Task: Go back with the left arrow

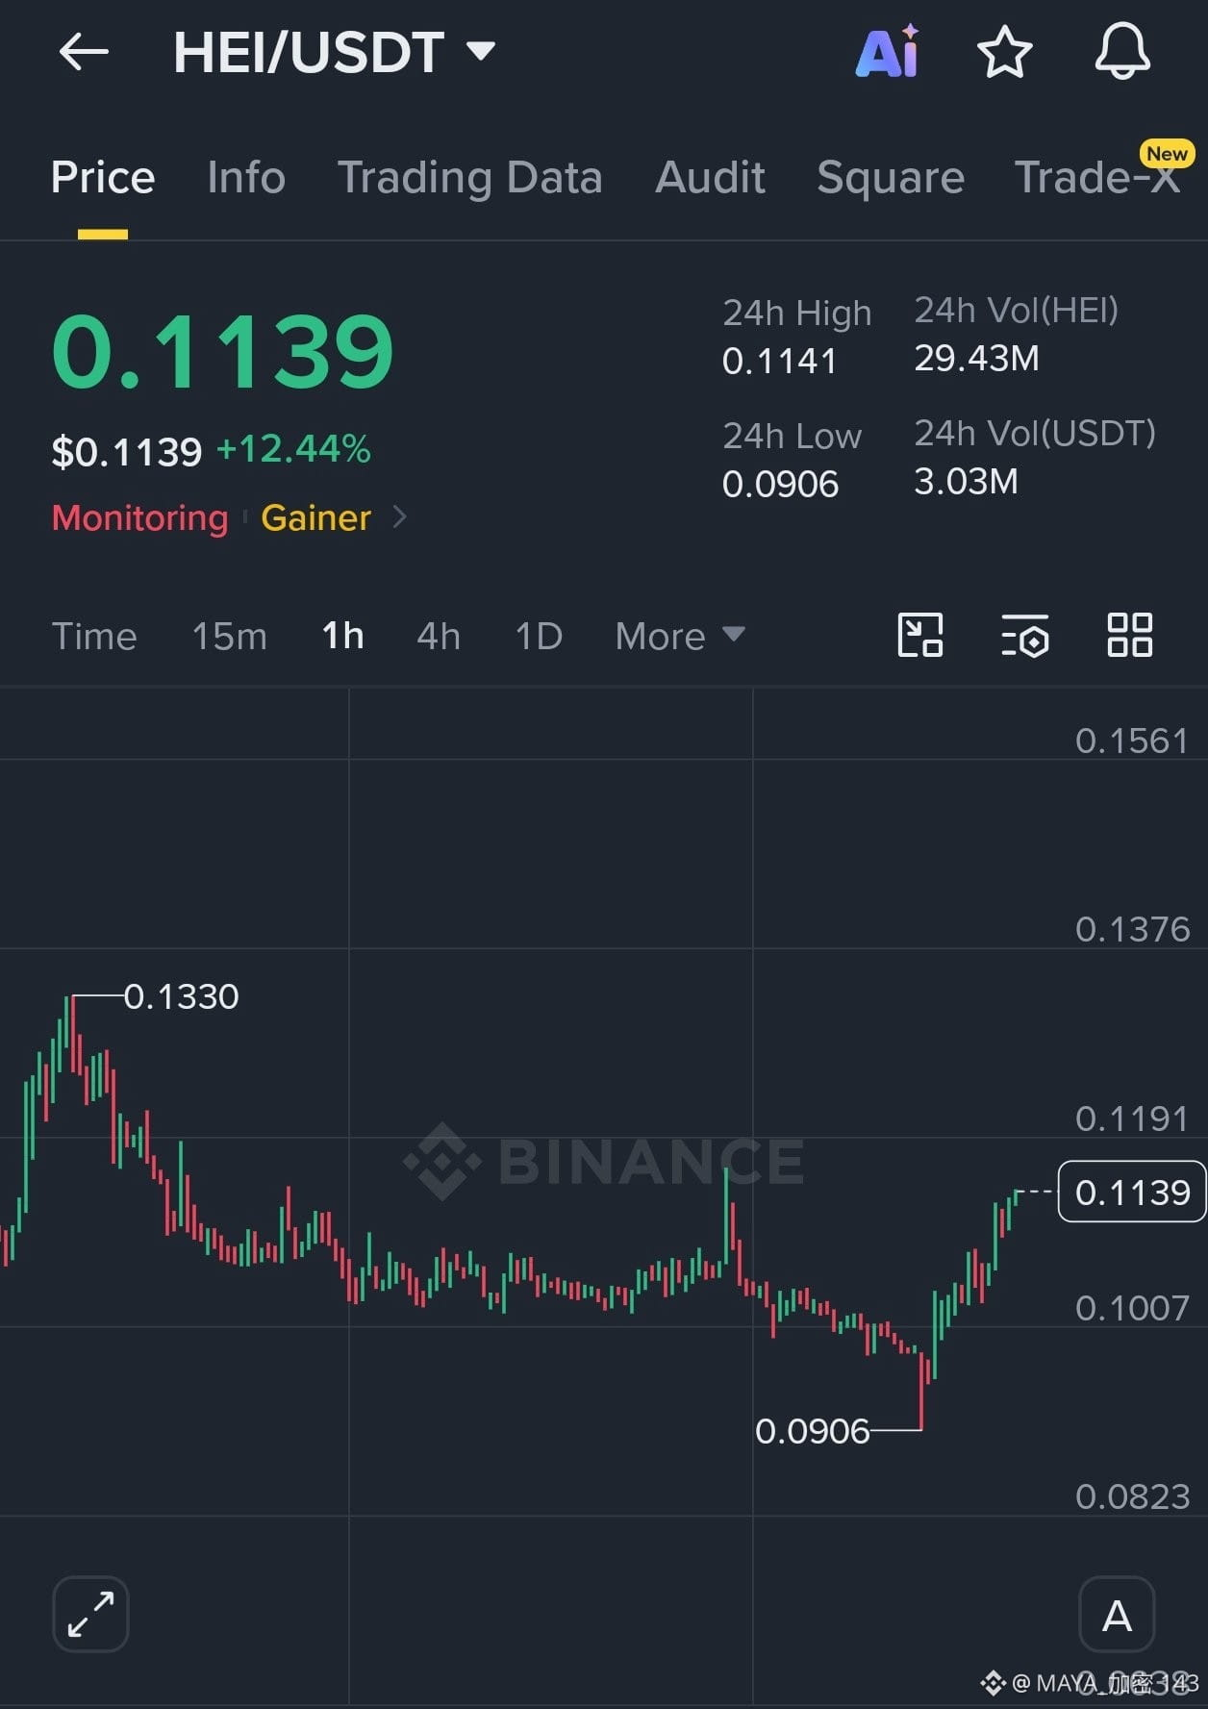Action: pyautogui.click(x=84, y=52)
